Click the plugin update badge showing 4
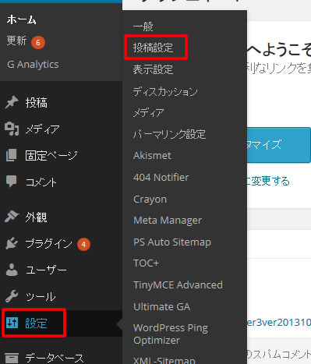Screen dimensions: 311x364 click(x=83, y=245)
